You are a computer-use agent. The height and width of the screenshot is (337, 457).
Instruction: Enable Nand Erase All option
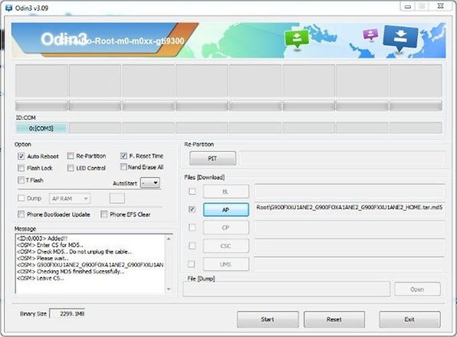tap(123, 167)
